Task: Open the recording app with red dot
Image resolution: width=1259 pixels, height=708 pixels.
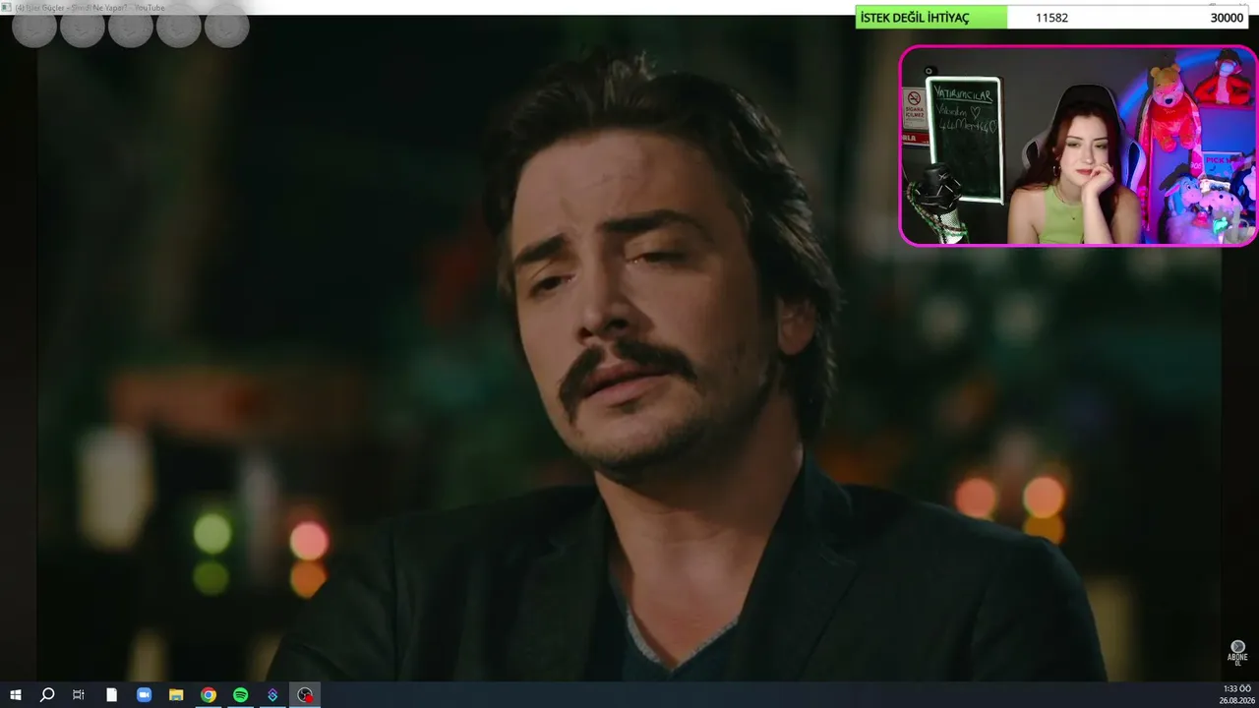Action: [306, 695]
